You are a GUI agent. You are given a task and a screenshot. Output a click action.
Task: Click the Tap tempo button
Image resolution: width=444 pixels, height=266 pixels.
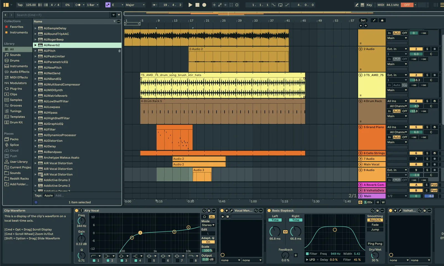pyautogui.click(x=20, y=5)
